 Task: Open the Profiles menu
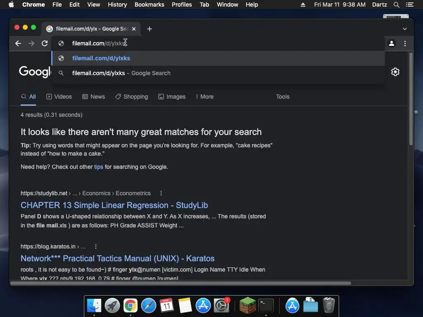(x=182, y=5)
